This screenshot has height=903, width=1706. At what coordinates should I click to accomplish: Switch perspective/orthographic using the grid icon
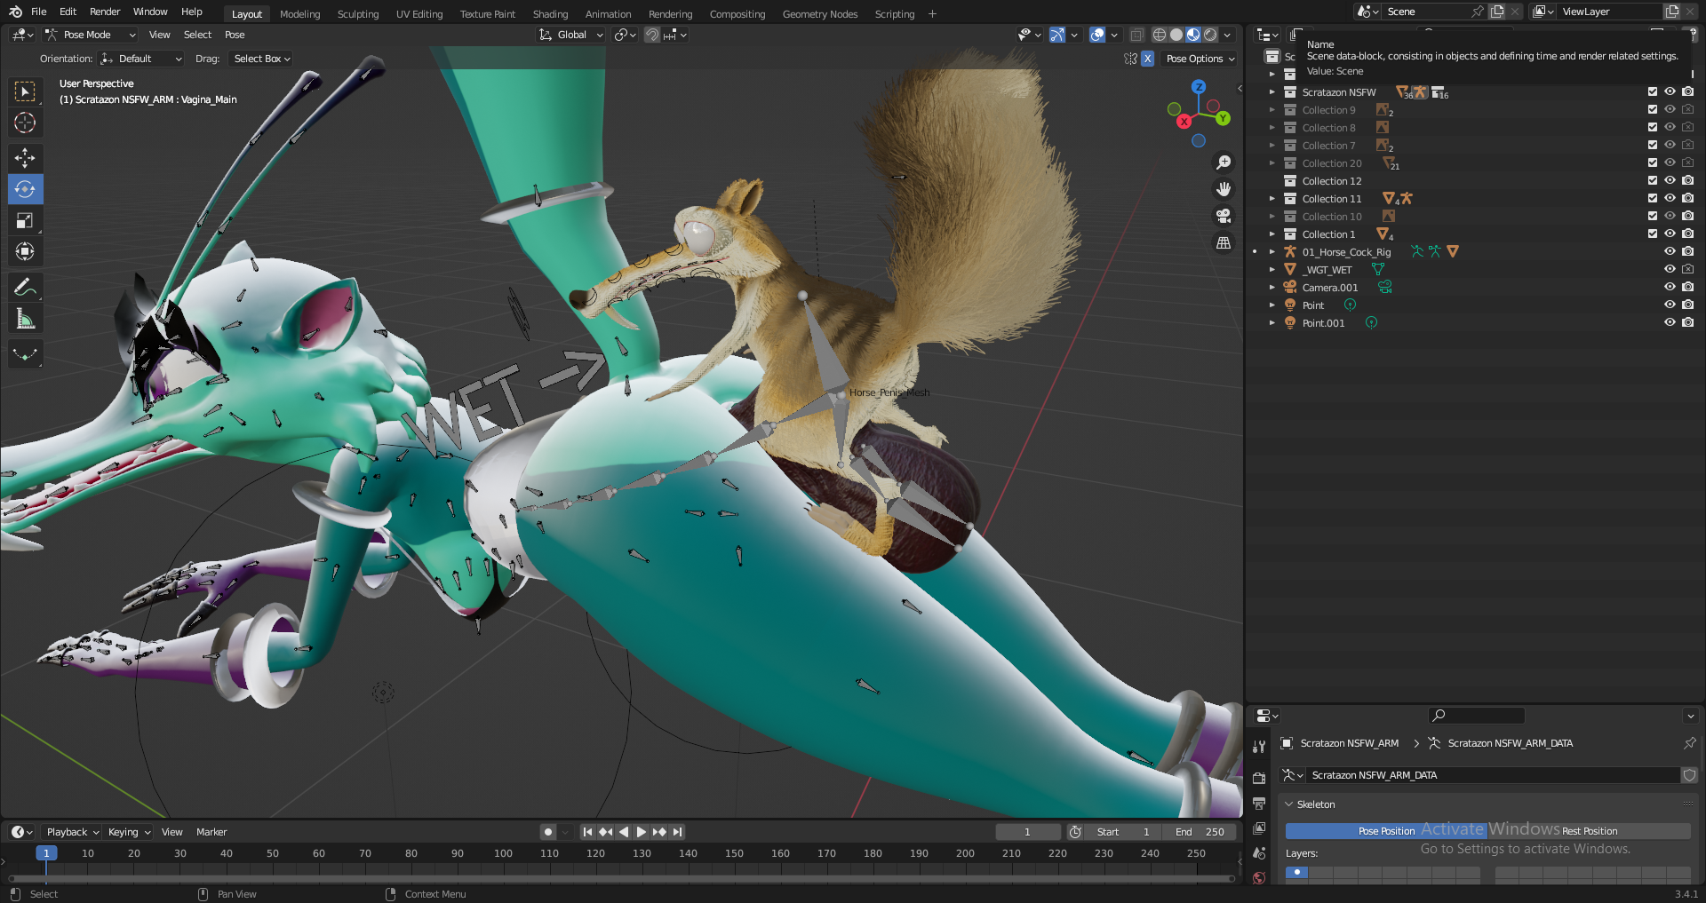[x=1224, y=242]
